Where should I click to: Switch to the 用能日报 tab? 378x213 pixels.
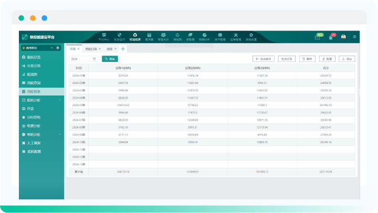pyautogui.click(x=91, y=49)
